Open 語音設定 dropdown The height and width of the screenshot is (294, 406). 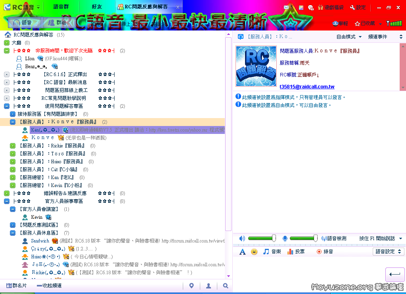[389, 252]
